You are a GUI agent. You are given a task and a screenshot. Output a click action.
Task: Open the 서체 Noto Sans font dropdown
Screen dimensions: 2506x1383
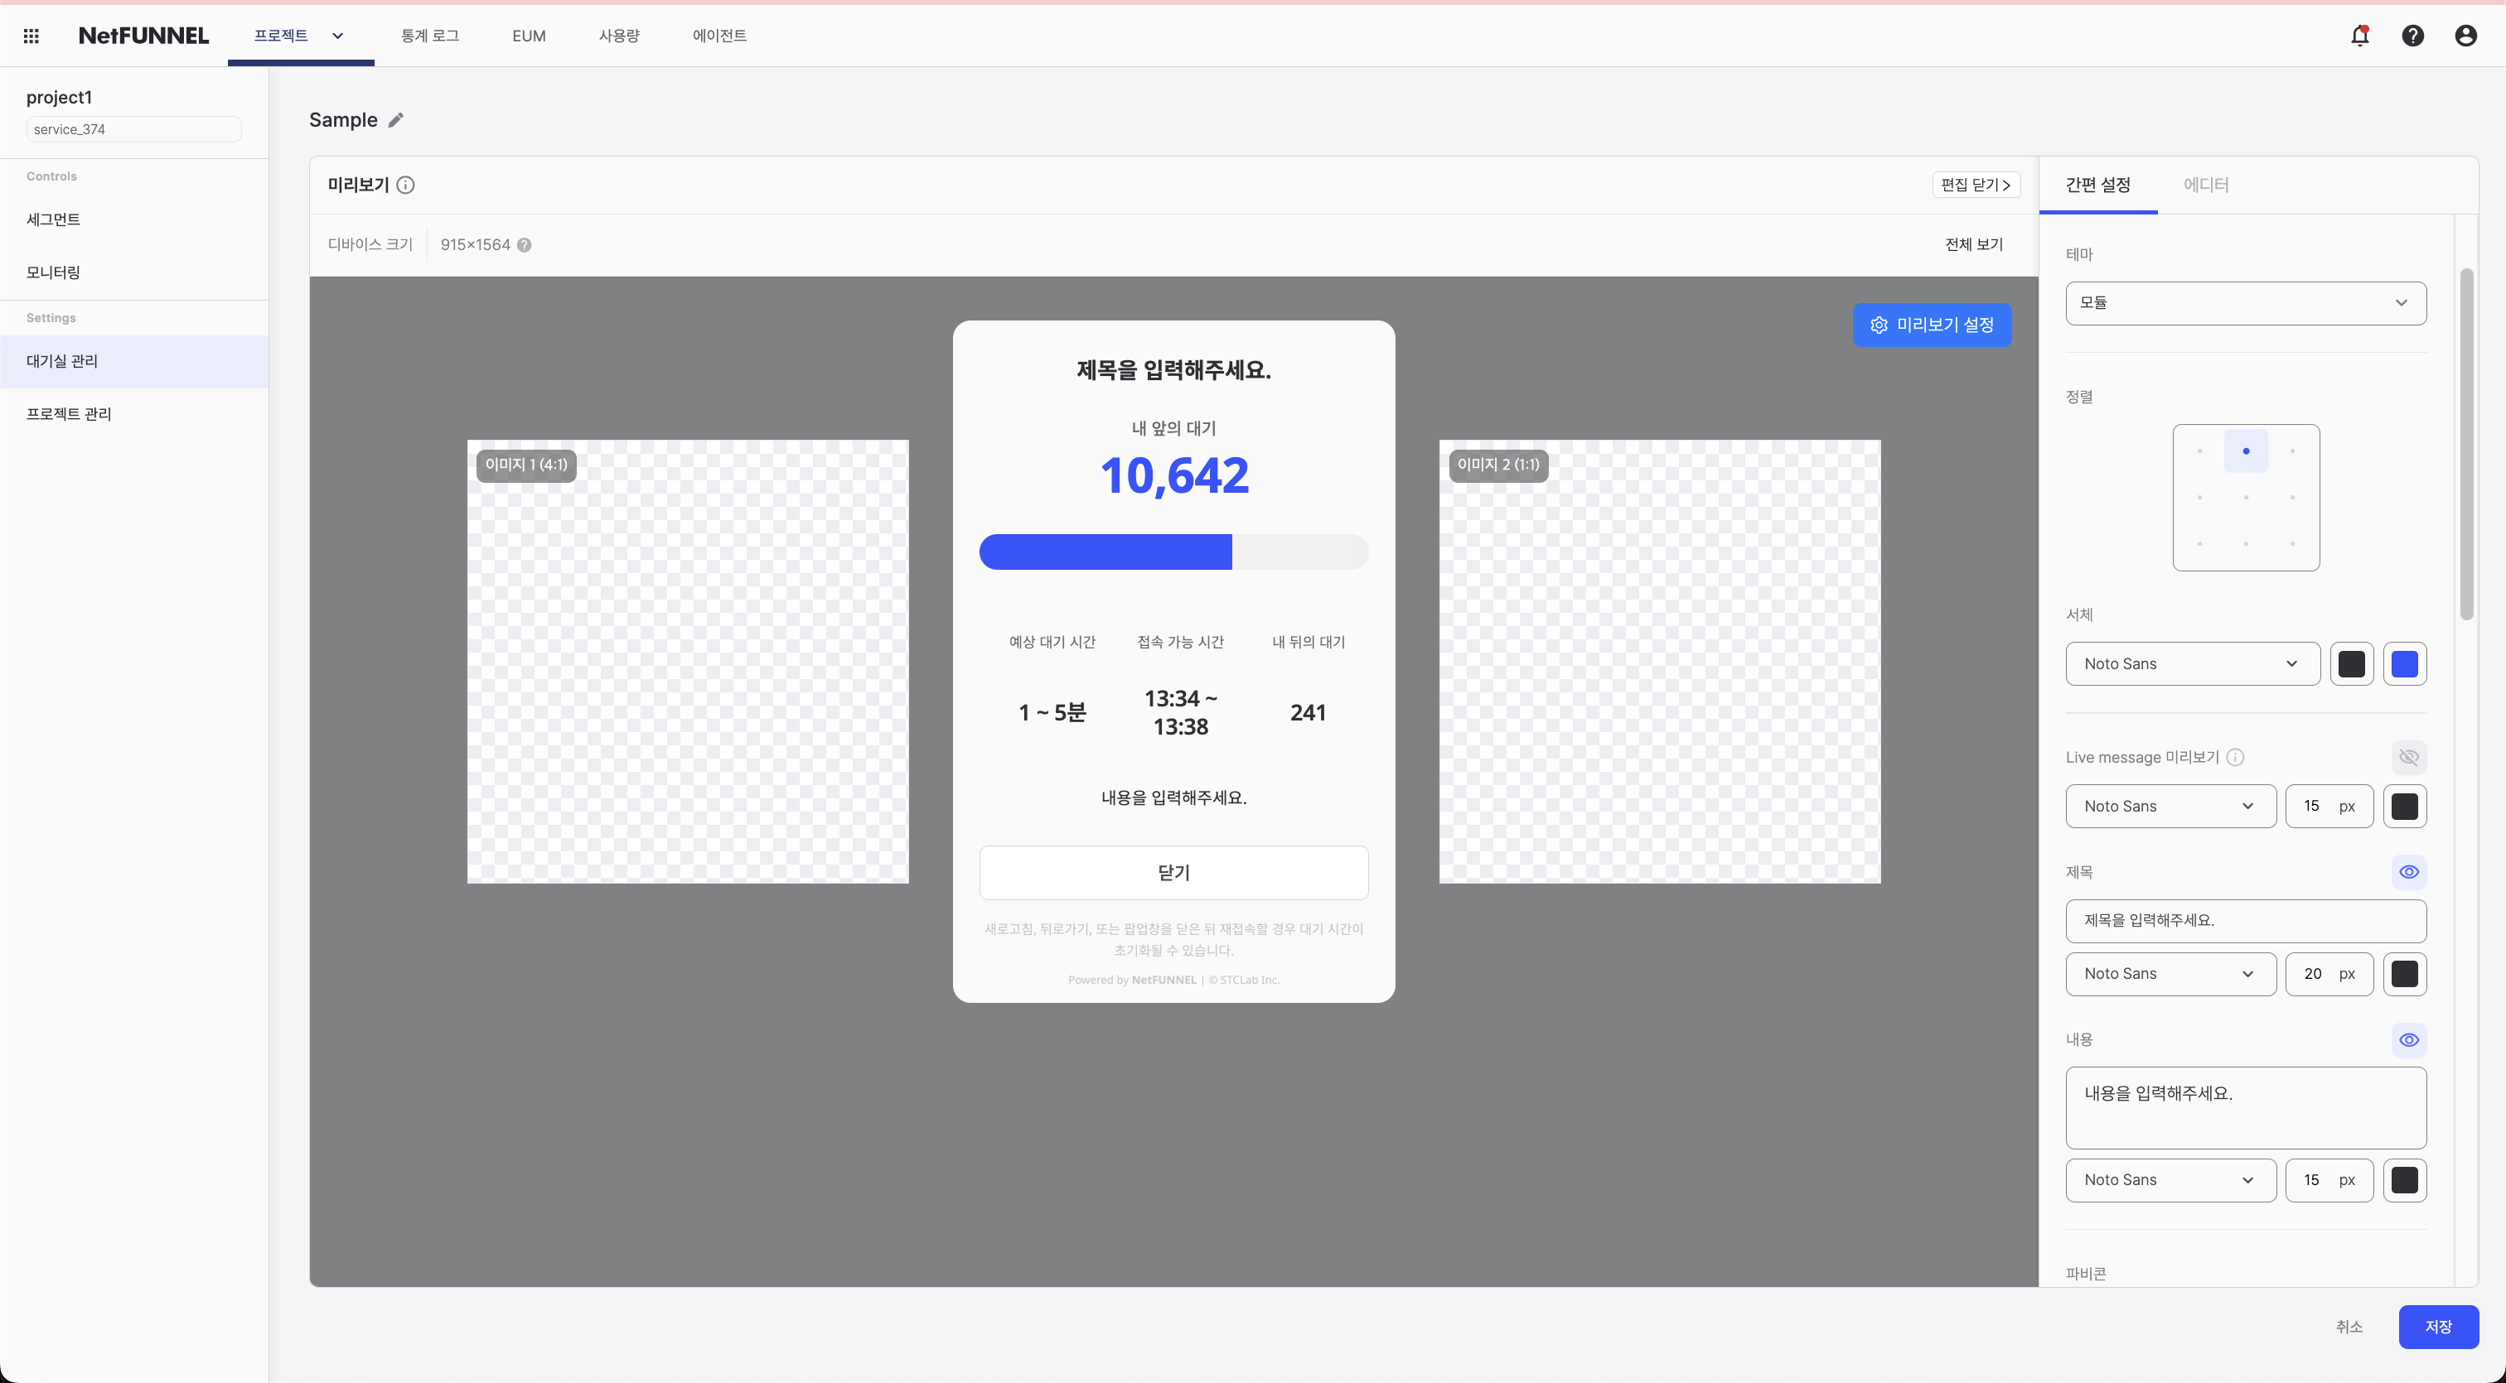pyautogui.click(x=2192, y=664)
